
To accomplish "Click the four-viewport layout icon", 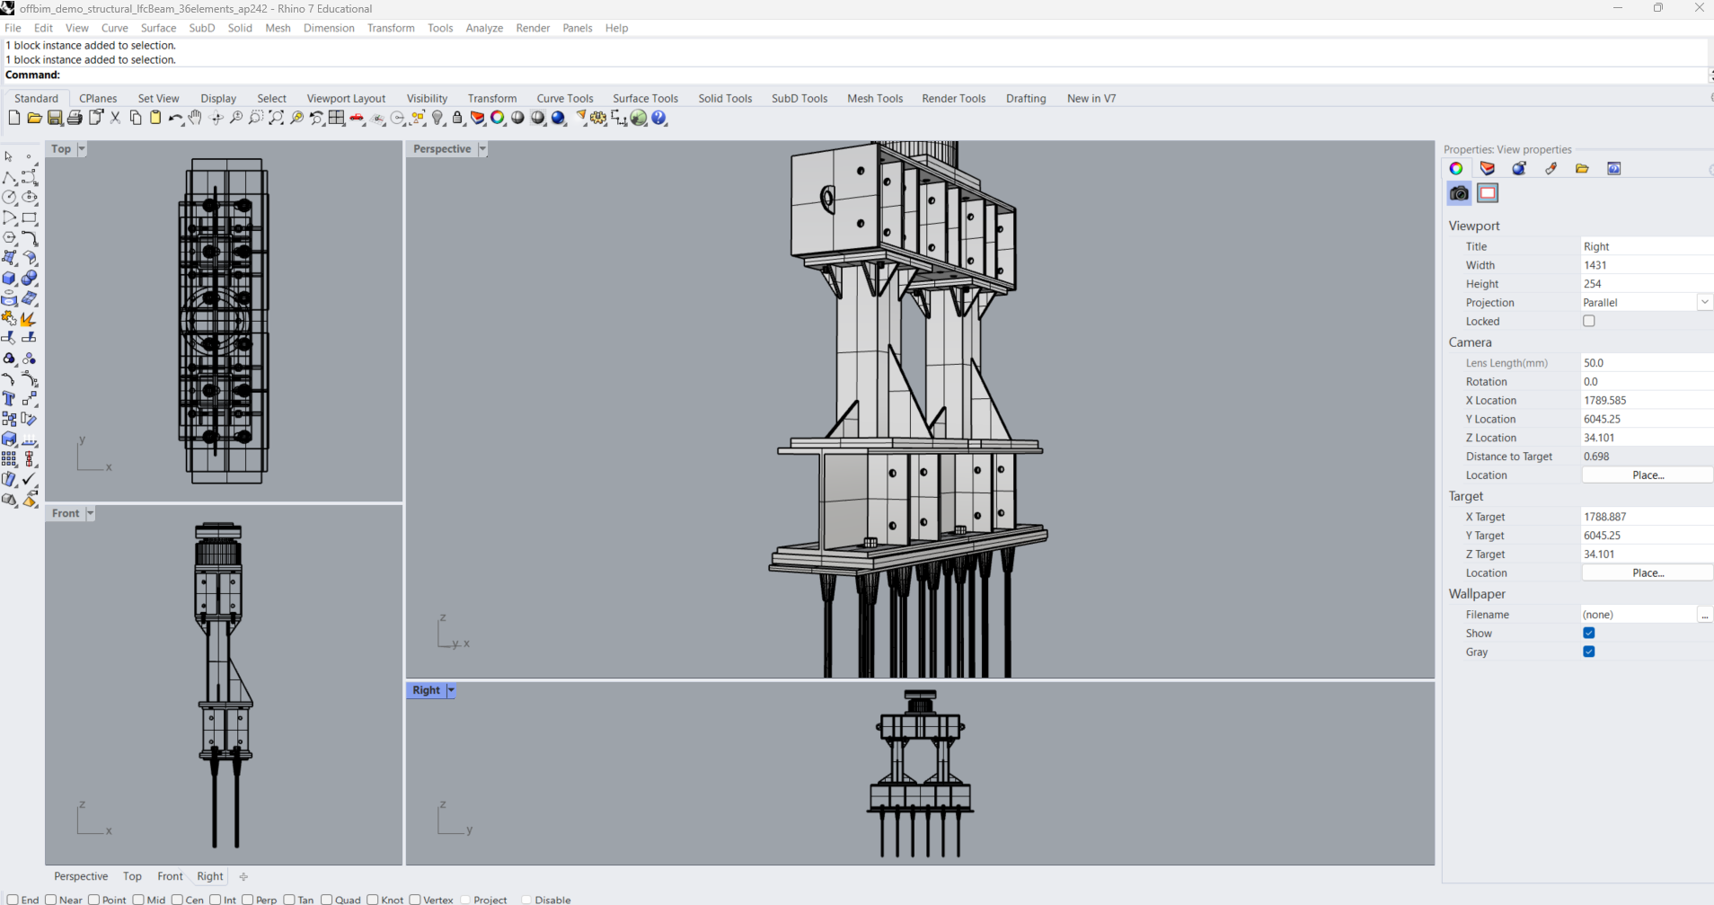I will [337, 118].
